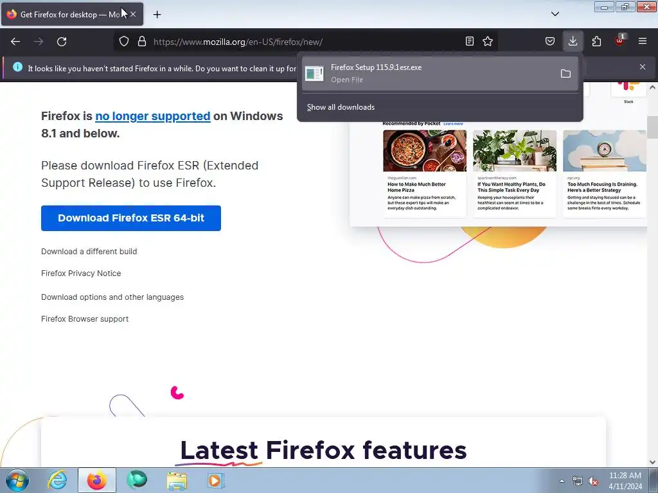Launch Internet Explorer from taskbar
658x493 pixels.
pos(57,480)
